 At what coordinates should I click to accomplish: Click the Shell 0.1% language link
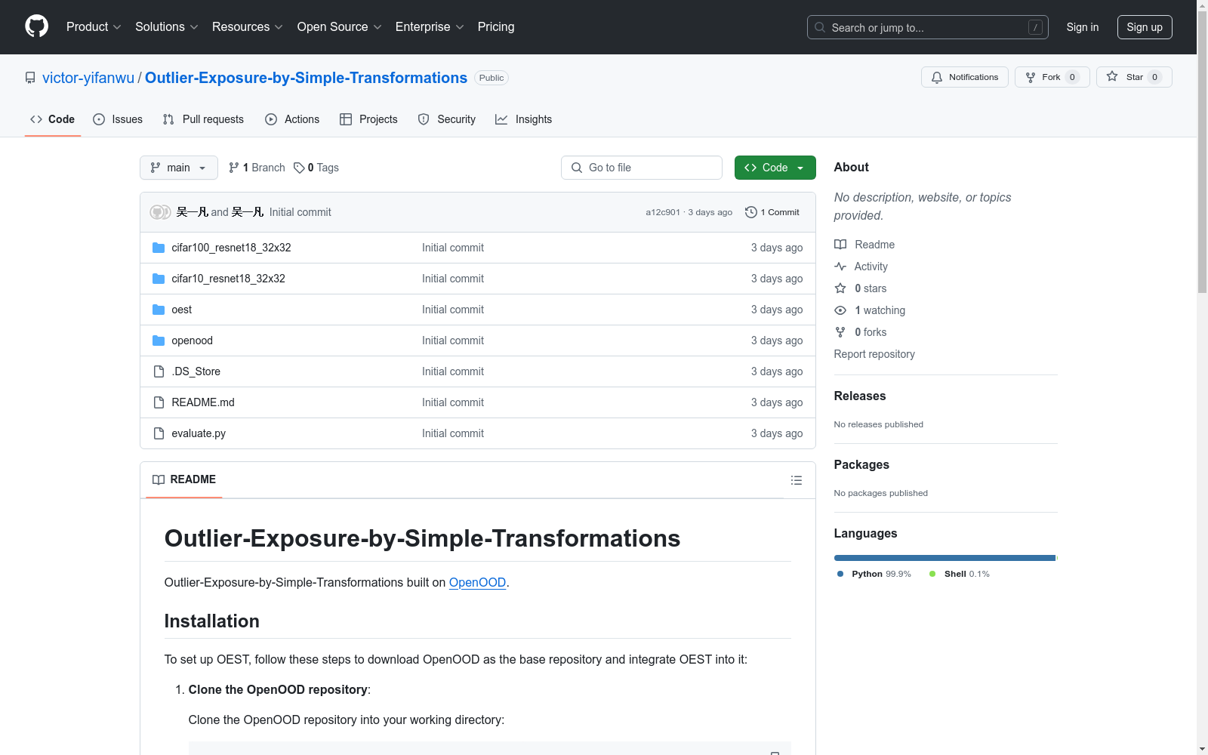point(960,574)
